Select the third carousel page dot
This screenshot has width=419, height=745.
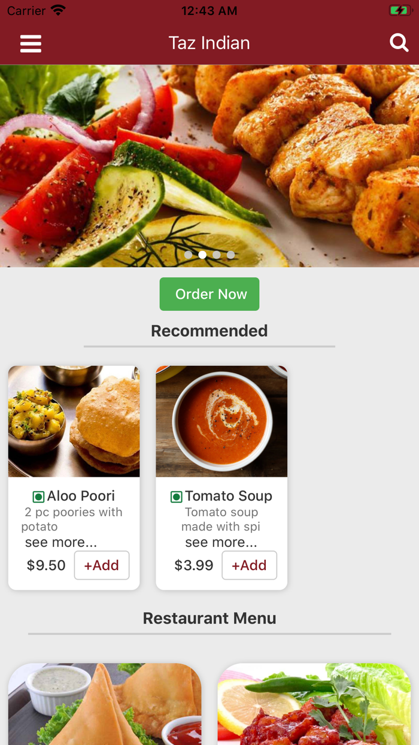(x=217, y=255)
